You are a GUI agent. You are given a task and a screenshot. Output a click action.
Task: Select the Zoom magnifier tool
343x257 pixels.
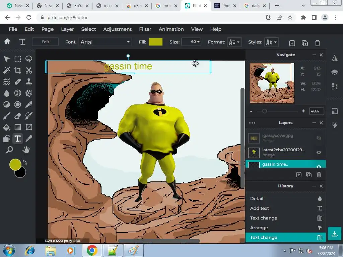[x=9, y=150]
